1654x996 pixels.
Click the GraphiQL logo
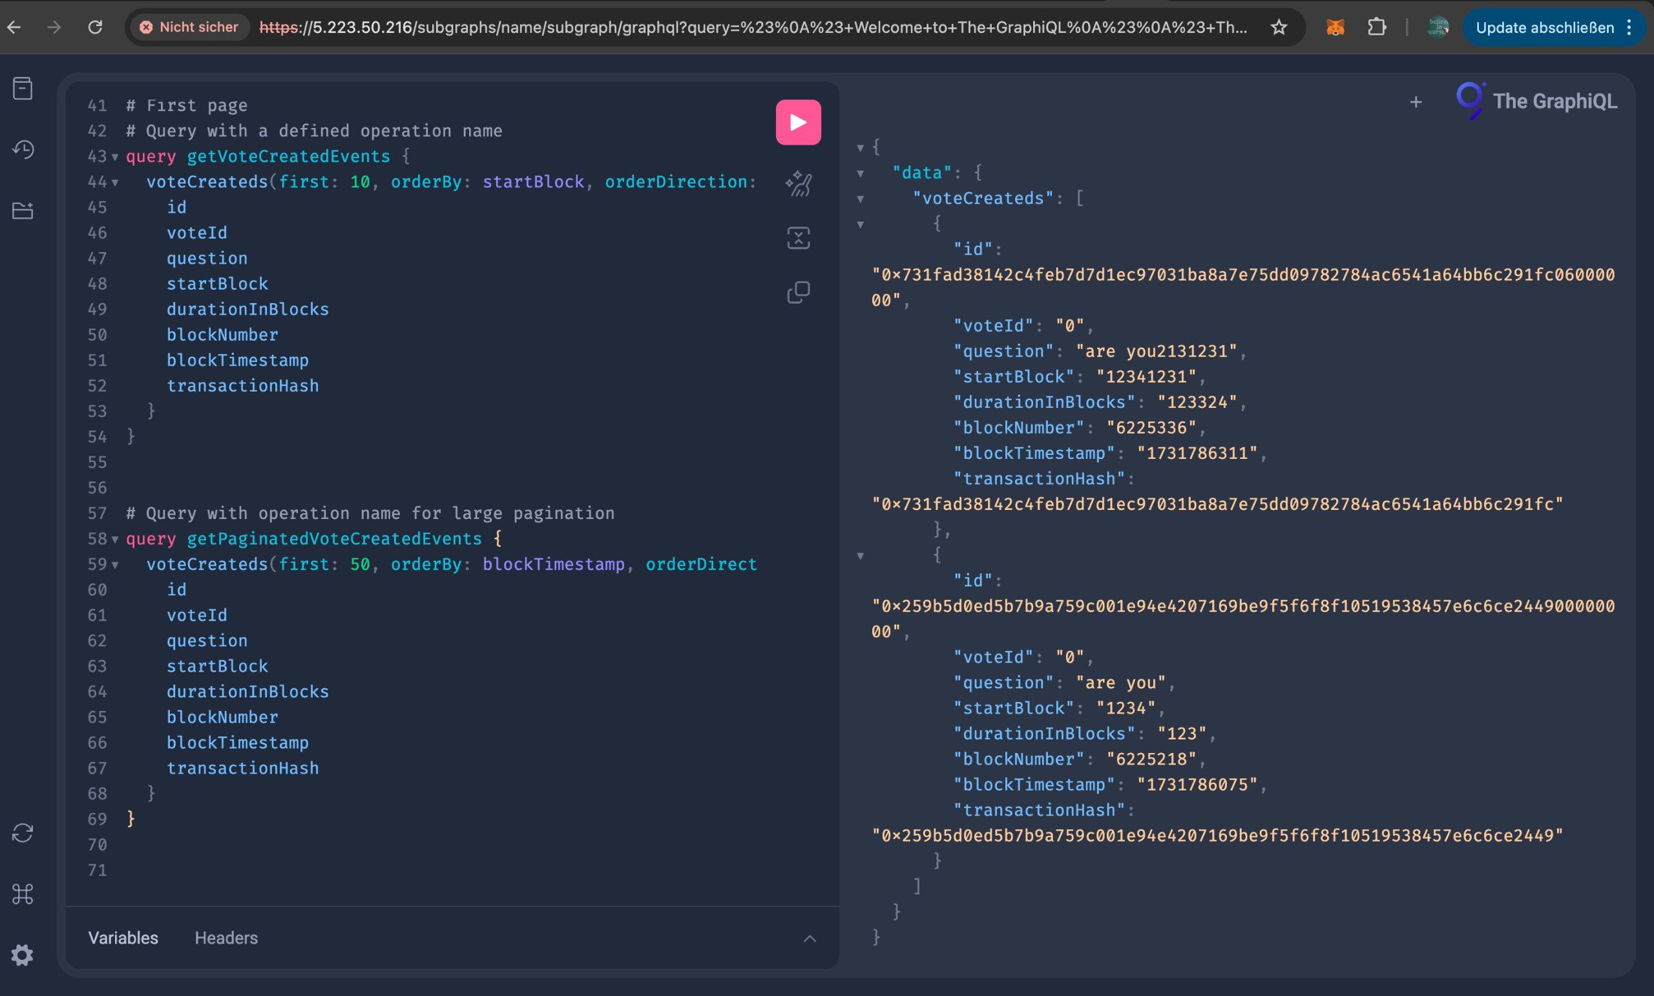tap(1536, 101)
